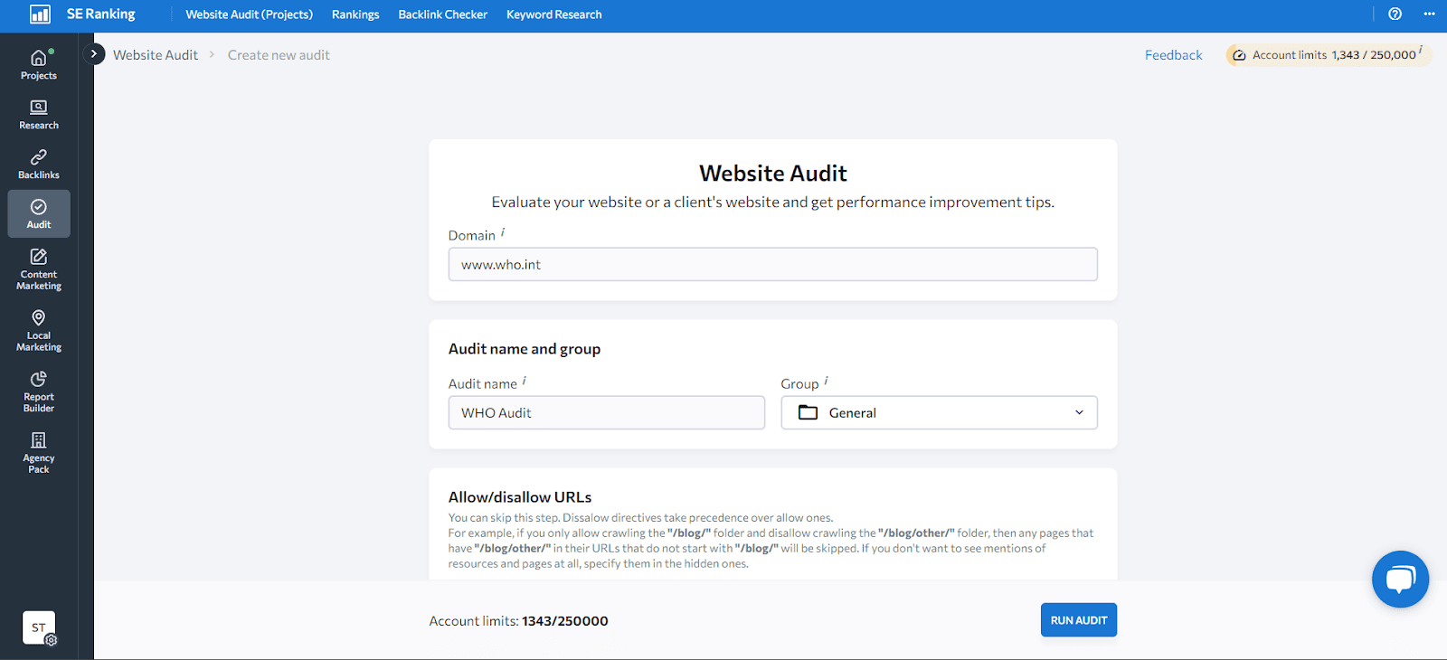Click the ST user avatar

pos(39,627)
